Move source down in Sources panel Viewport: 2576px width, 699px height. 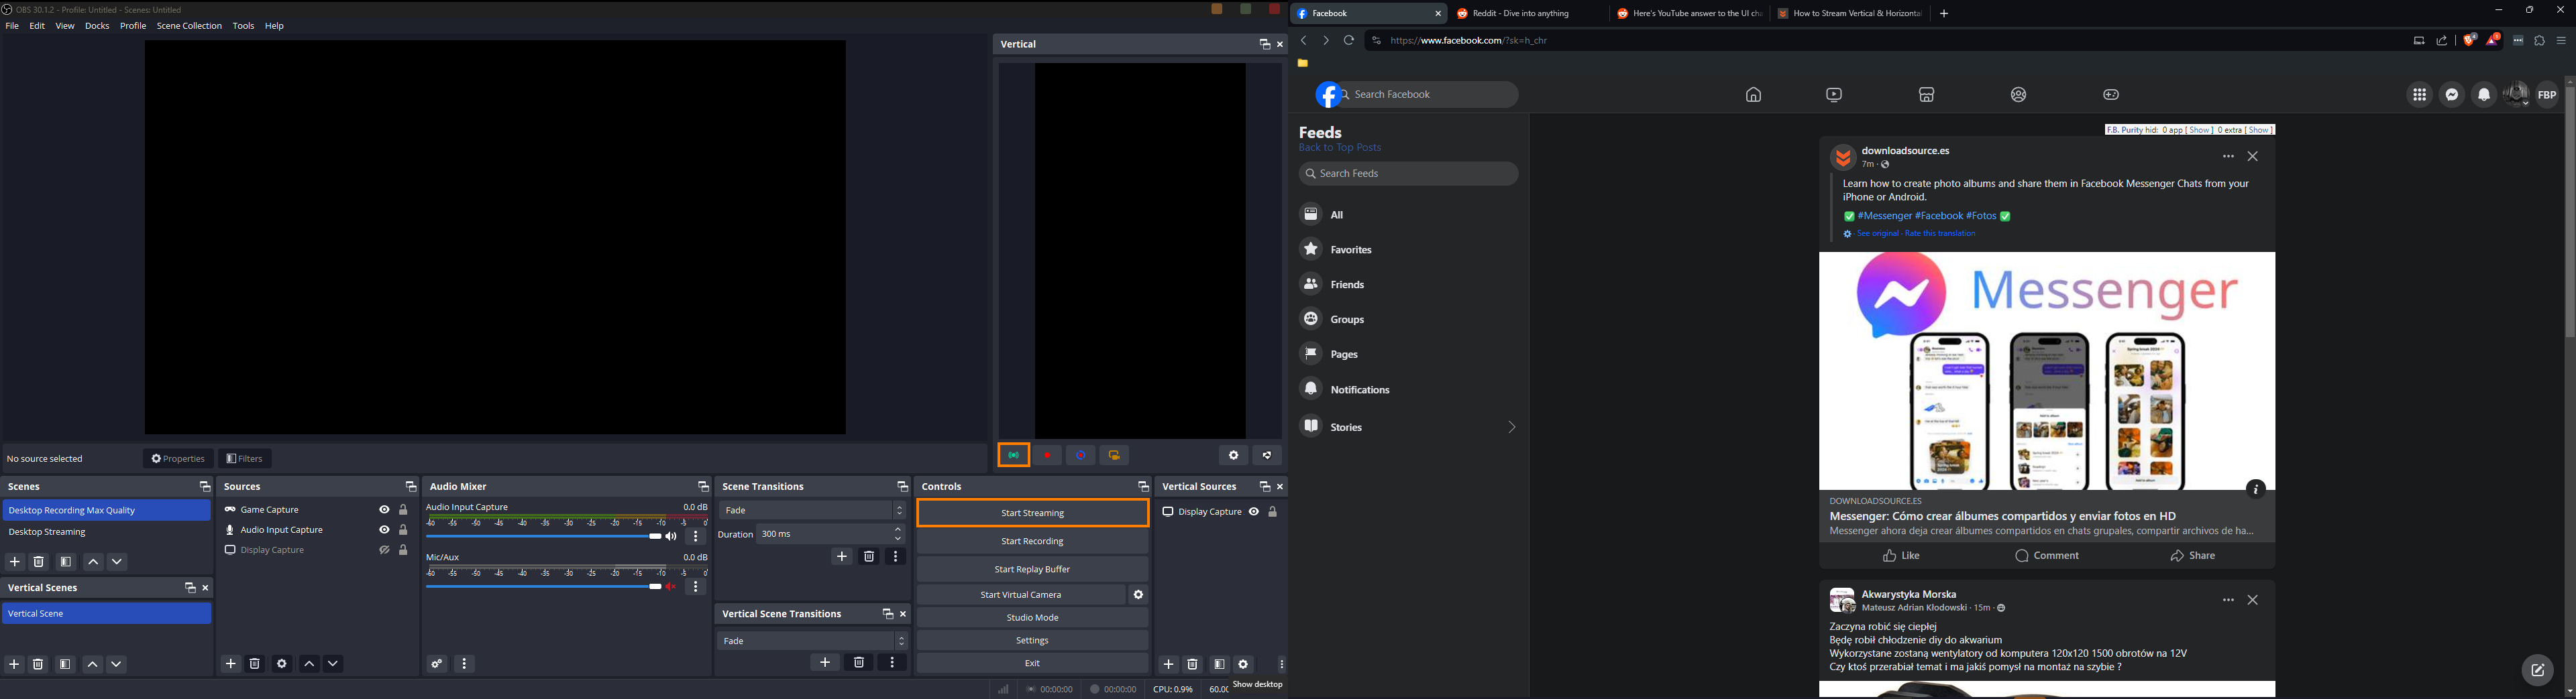[x=334, y=664]
